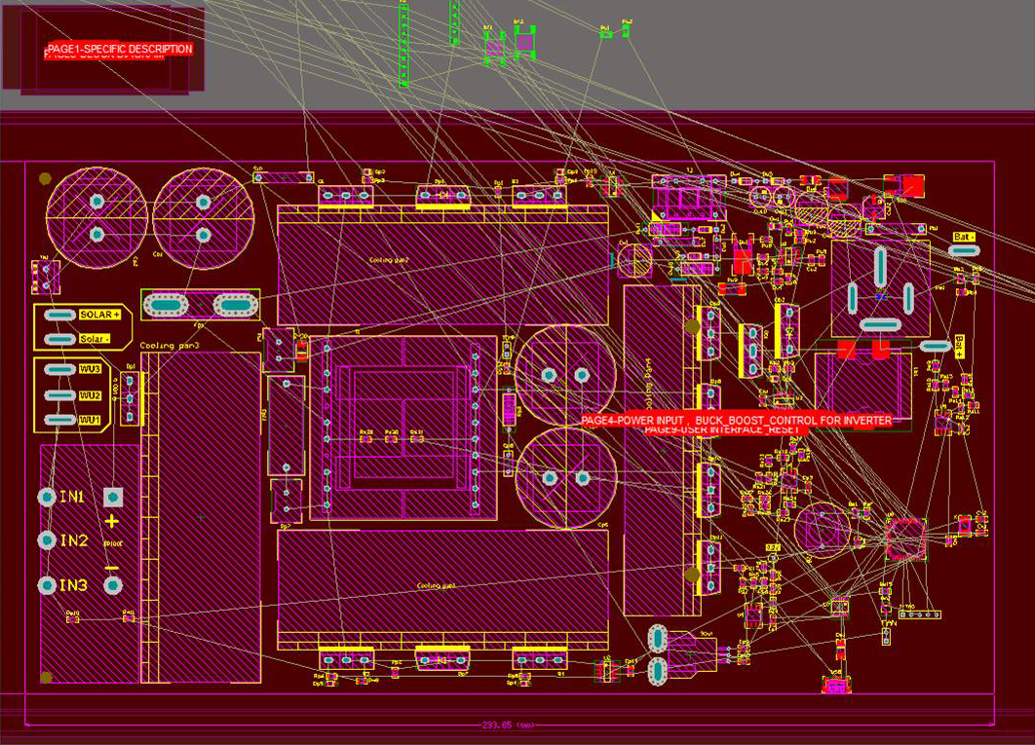The image size is (1035, 745).
Task: Select the IN3 round pad
Action: coord(47,585)
